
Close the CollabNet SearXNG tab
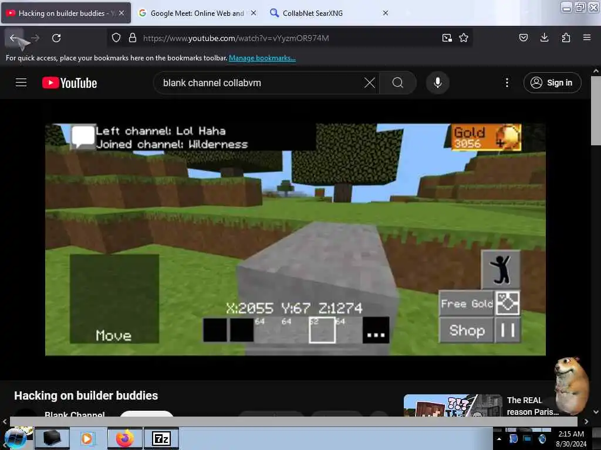(x=386, y=13)
